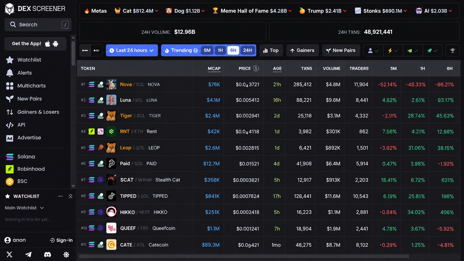Open the API code icon
This screenshot has height=261, width=464.
point(10,125)
